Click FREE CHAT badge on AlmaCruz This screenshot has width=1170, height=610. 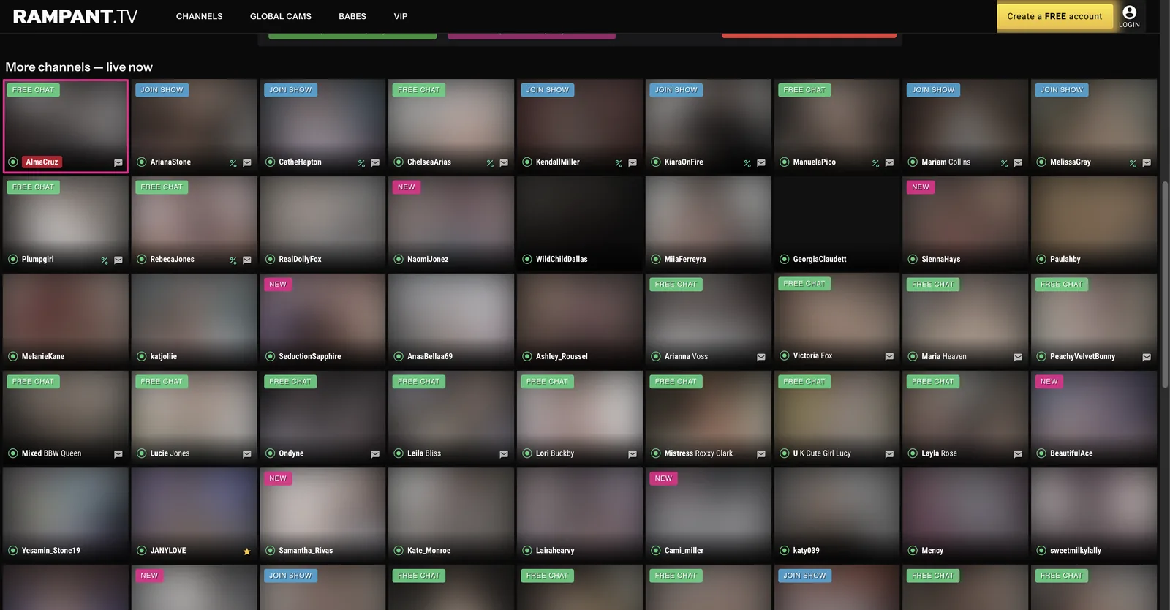tap(33, 90)
